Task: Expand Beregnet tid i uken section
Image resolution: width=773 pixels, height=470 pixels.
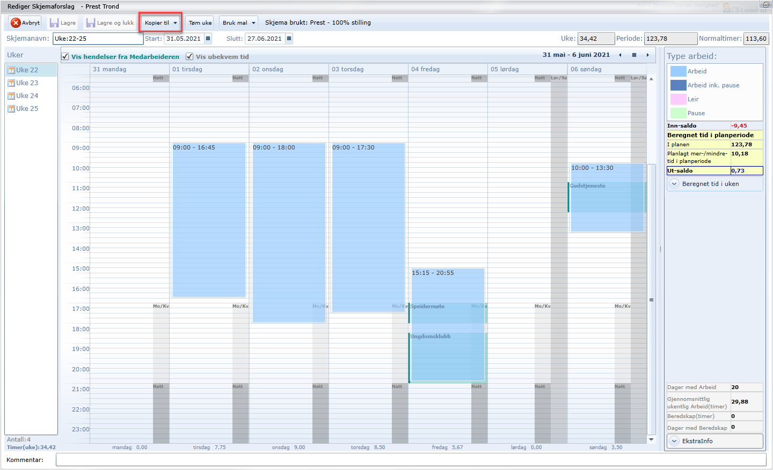Action: coord(675,184)
